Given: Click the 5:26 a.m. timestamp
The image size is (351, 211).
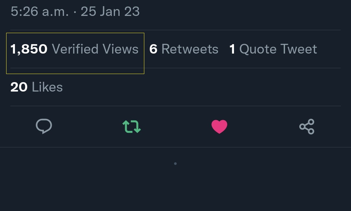Looking at the screenshot, I should click(x=40, y=12).
